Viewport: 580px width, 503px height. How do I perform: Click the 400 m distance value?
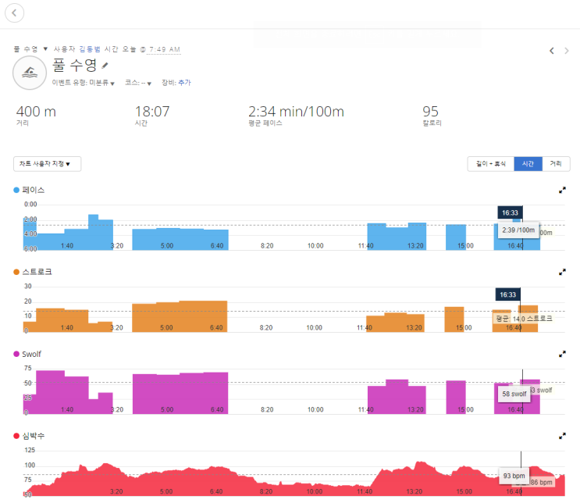(x=36, y=112)
